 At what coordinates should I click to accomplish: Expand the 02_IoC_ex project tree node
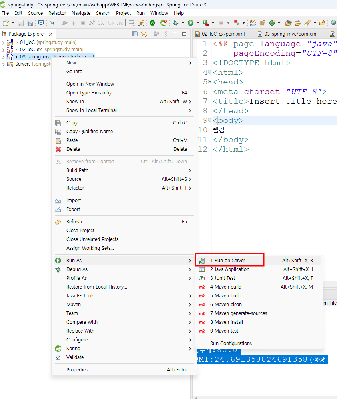coord(3,50)
